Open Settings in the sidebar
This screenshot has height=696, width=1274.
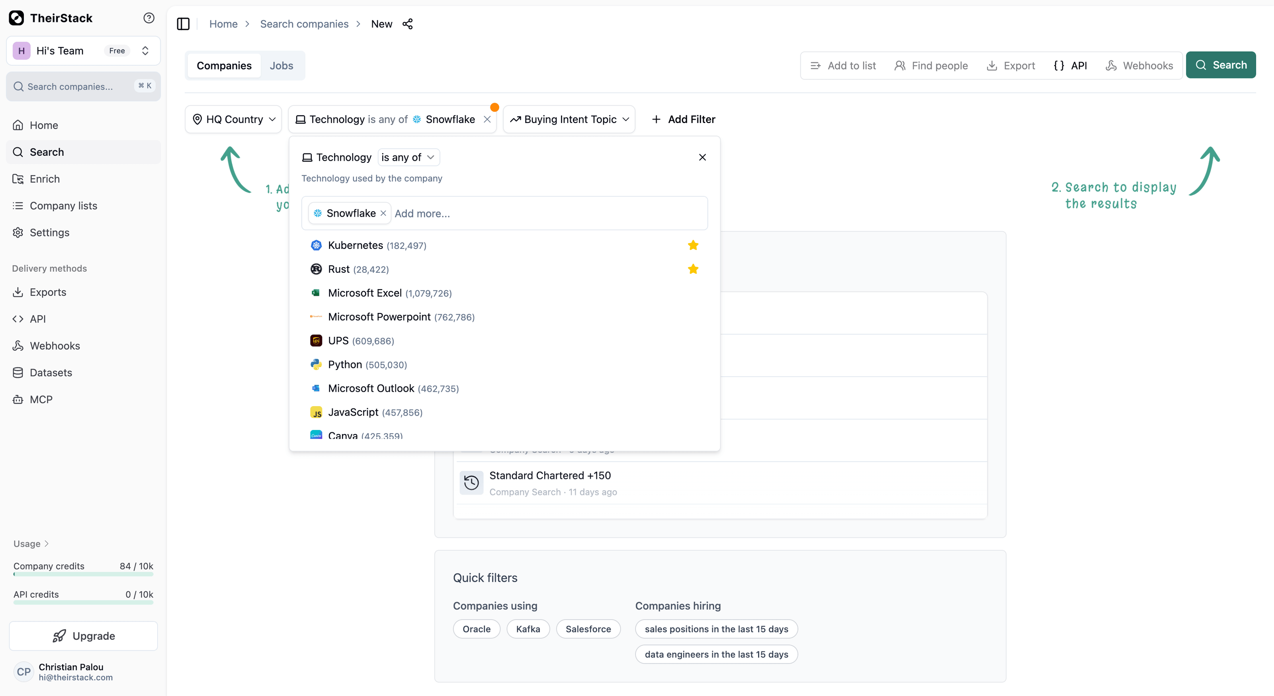(83, 233)
